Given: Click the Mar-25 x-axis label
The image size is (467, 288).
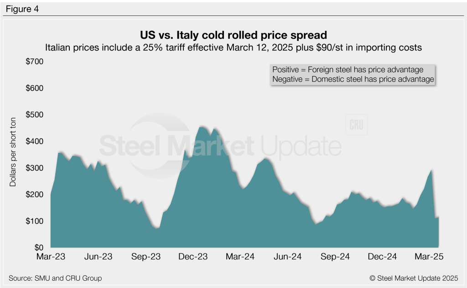Looking at the screenshot, I should coord(430,257).
